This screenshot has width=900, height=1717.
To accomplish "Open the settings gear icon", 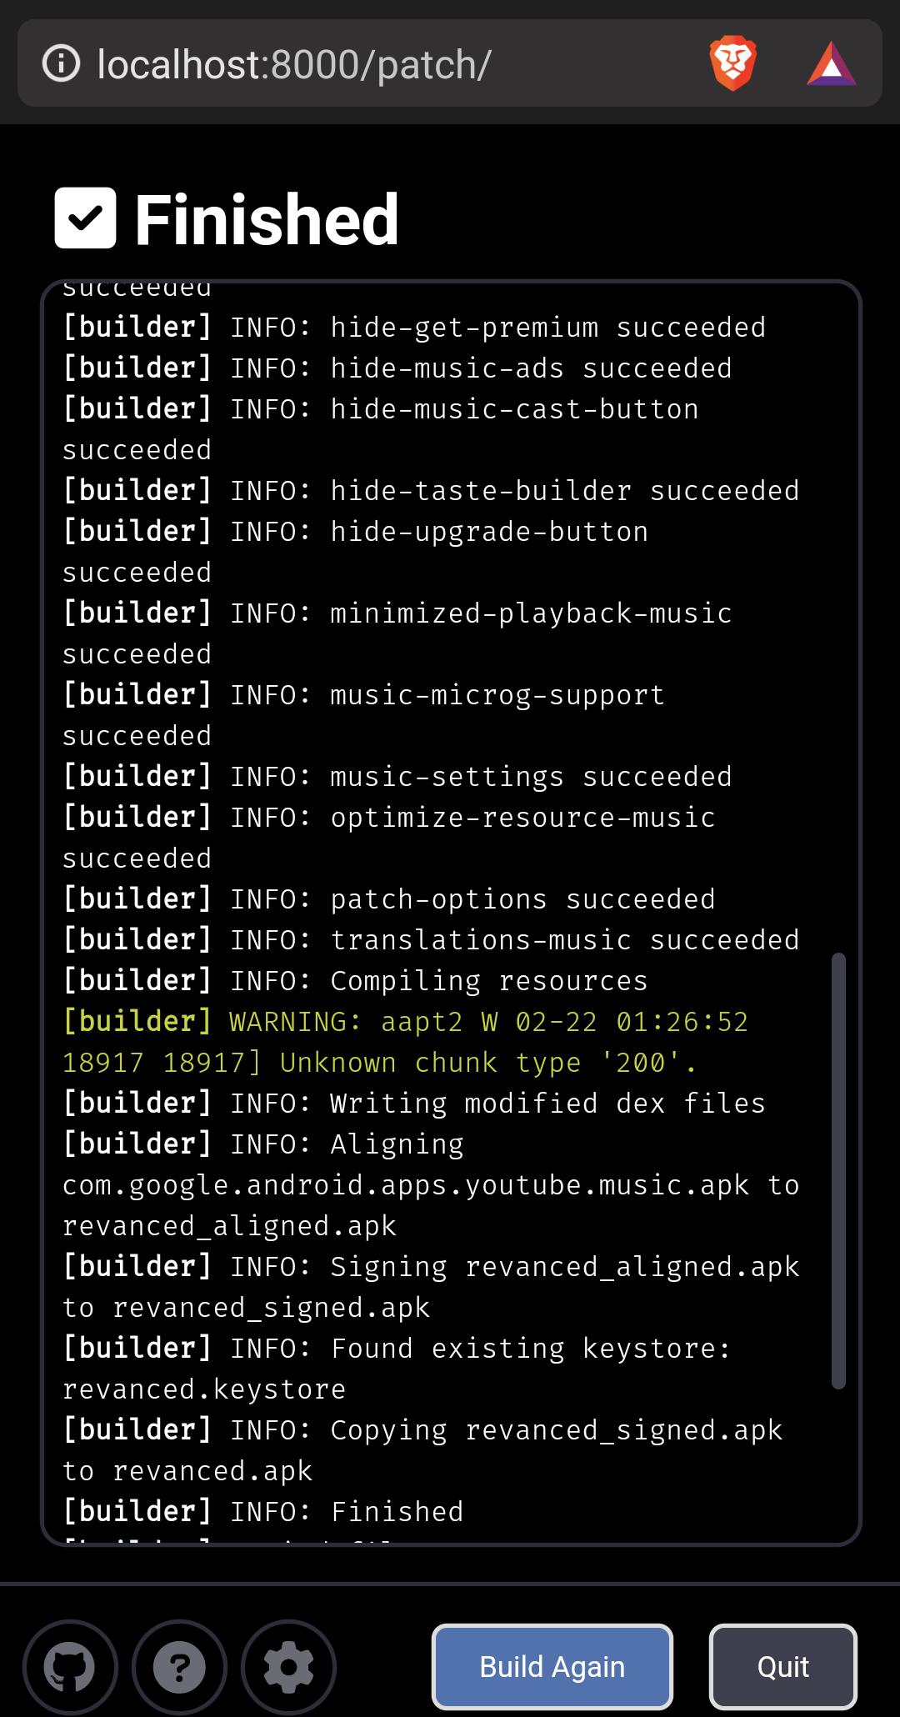I will [x=288, y=1667].
